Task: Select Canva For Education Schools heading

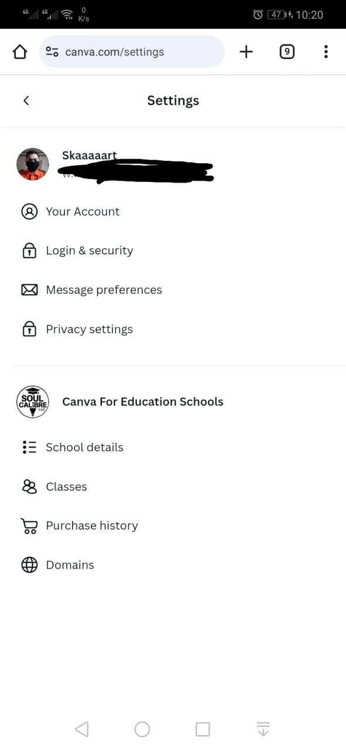Action: 143,402
